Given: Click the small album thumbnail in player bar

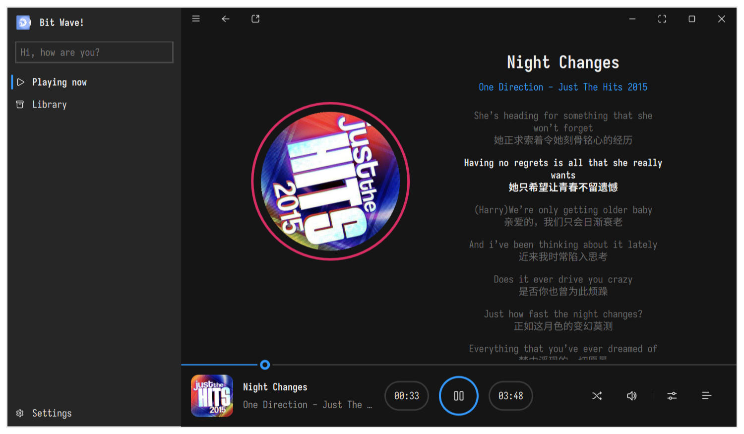Looking at the screenshot, I should (212, 396).
